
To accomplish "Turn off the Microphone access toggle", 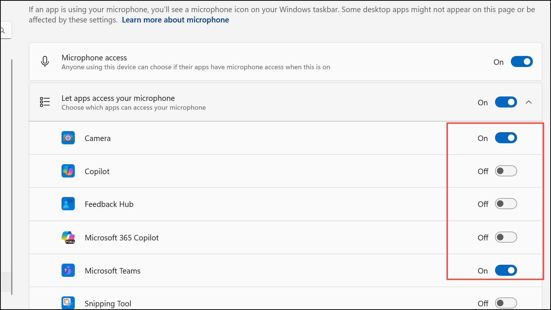I will pos(522,62).
